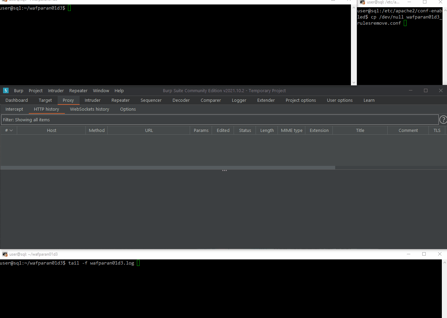447x318 pixels.
Task: Switch to the Extender tab
Action: (x=266, y=100)
